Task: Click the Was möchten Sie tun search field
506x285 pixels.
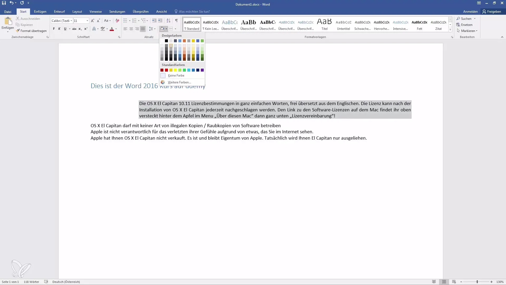Action: [194, 12]
